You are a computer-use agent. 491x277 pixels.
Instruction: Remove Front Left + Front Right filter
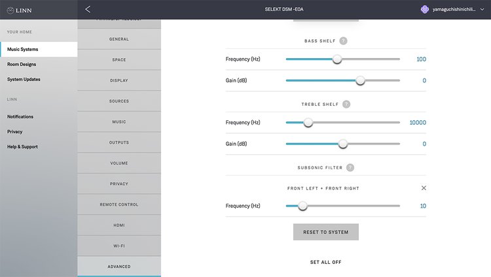424,188
